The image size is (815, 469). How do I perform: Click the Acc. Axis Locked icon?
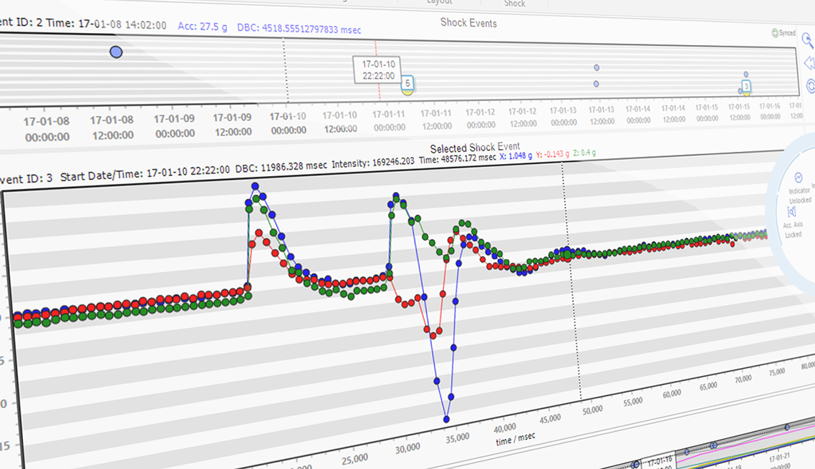point(792,212)
